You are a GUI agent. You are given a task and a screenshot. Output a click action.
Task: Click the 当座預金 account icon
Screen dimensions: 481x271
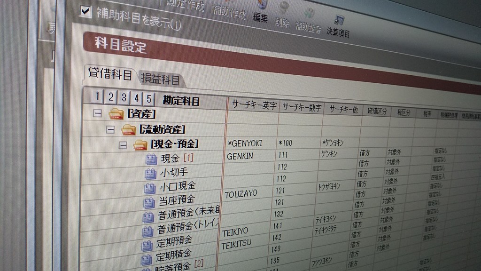(x=148, y=203)
